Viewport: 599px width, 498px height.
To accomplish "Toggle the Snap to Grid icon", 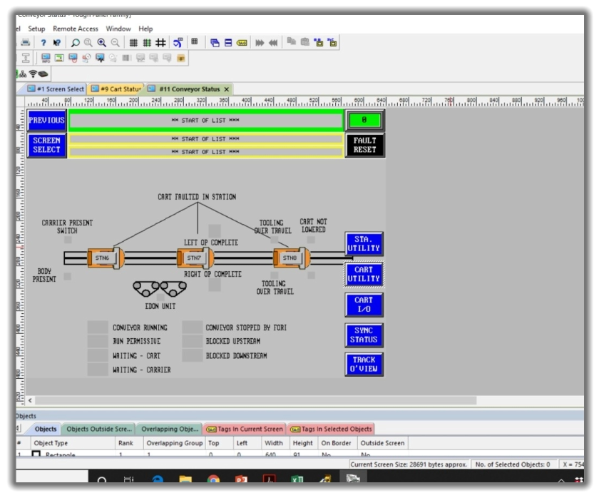I will [160, 41].
